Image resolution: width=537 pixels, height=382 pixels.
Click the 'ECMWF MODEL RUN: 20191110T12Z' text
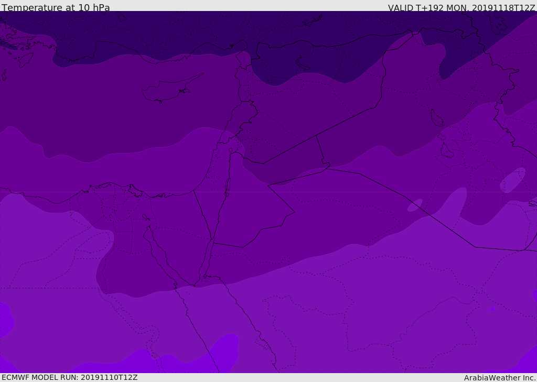(x=70, y=377)
